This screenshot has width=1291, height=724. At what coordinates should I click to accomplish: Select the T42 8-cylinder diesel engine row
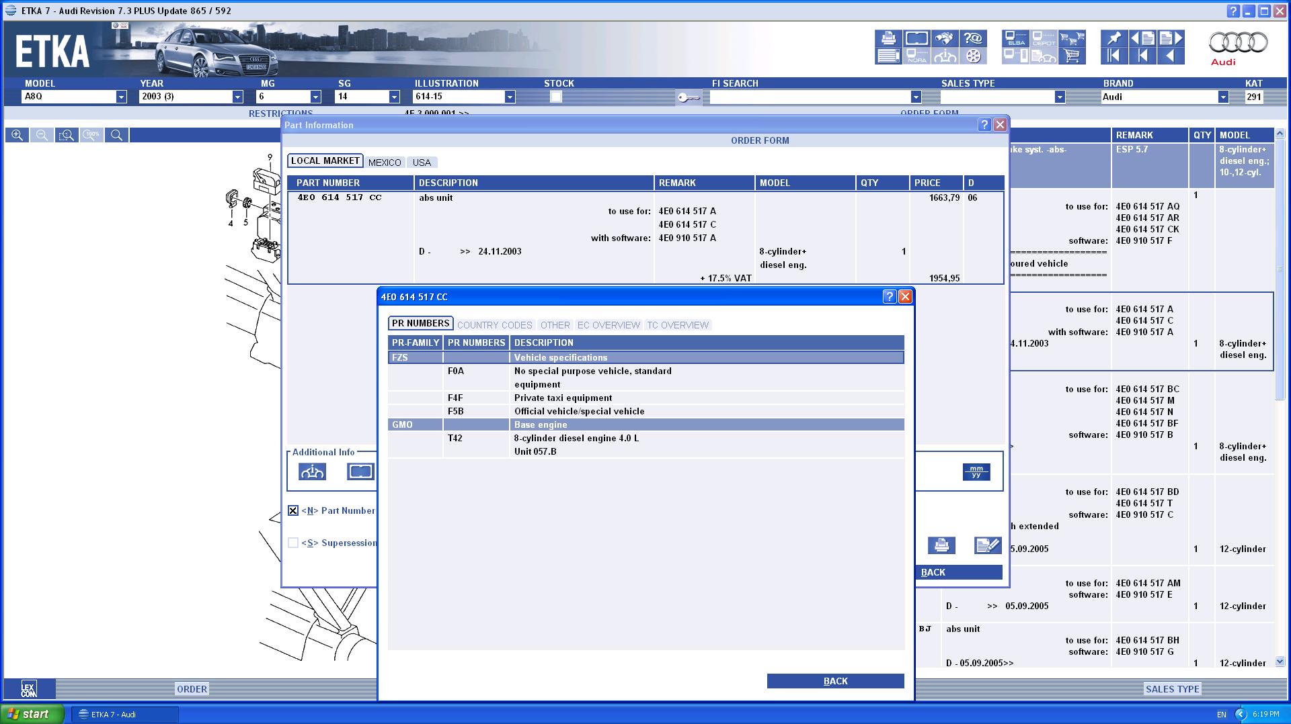pos(646,445)
